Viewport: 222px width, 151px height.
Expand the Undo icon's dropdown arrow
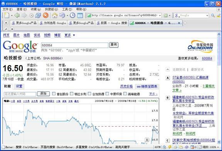[x=67, y=15]
